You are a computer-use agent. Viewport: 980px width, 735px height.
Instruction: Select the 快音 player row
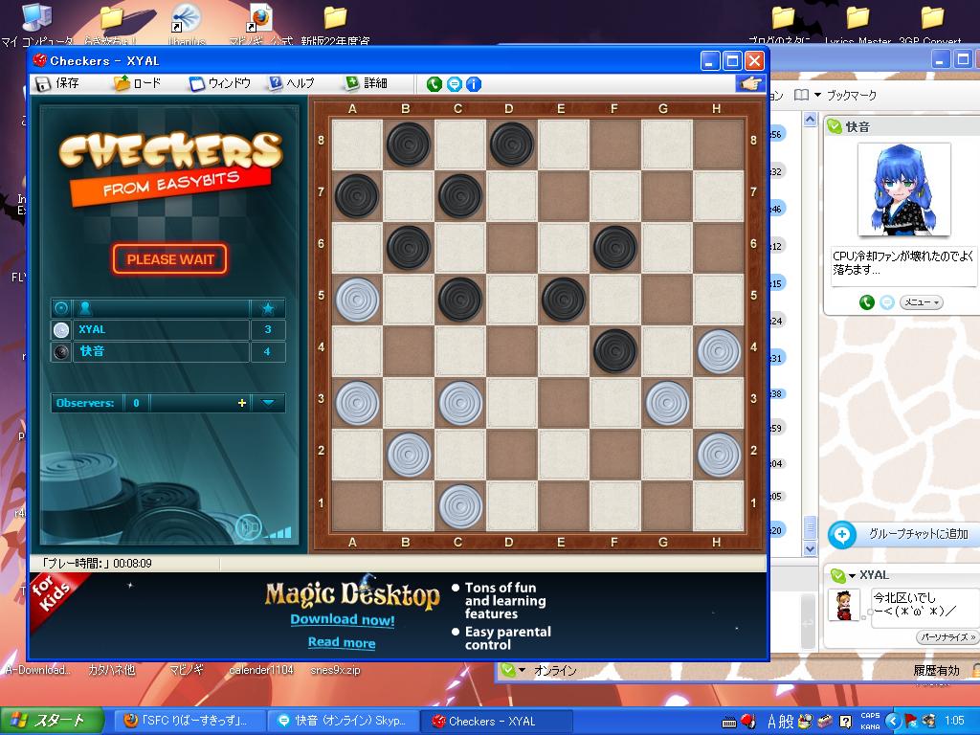click(168, 352)
